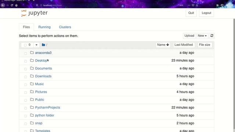
Task: Click the snap folder icon
Action: [x=32, y=123]
